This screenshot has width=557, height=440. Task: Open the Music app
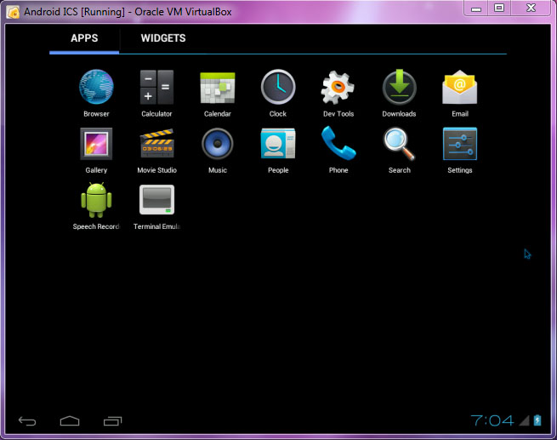point(218,144)
